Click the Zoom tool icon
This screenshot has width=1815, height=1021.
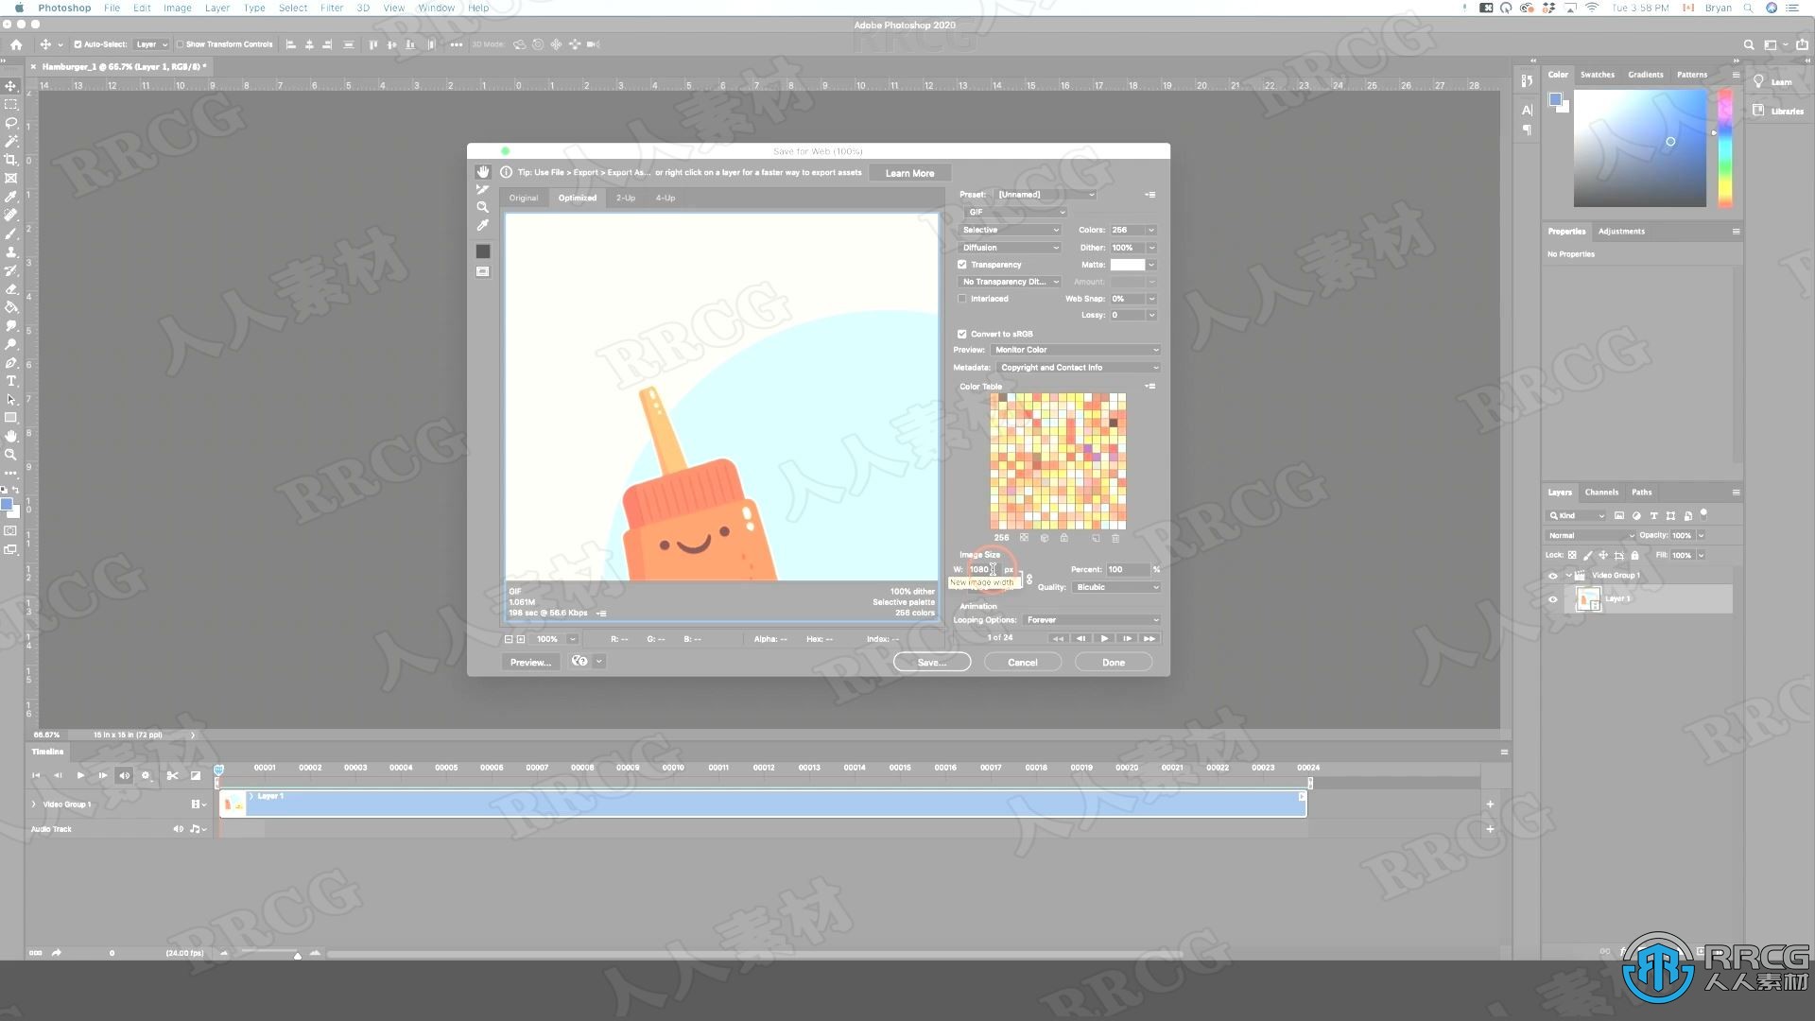12,460
